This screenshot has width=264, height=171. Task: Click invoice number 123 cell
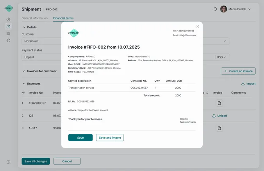tap(31, 116)
